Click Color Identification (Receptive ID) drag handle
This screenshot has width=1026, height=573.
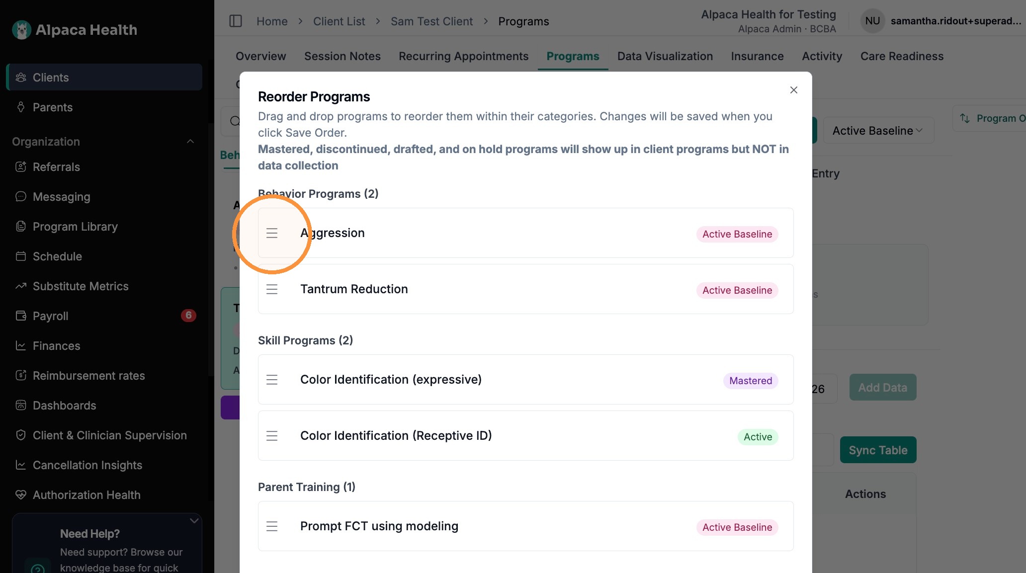(272, 436)
